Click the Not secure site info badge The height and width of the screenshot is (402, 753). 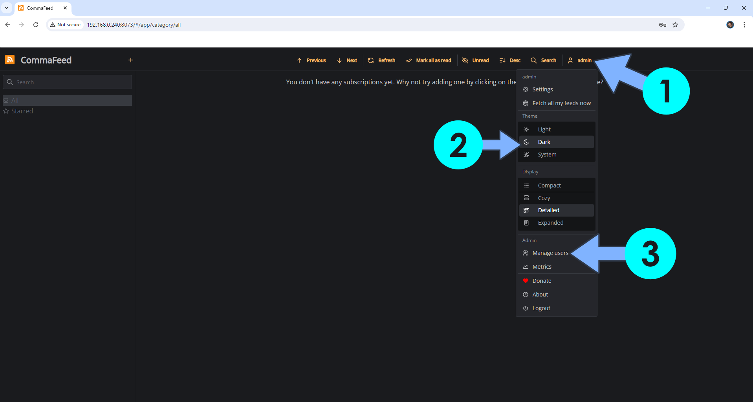(x=65, y=25)
